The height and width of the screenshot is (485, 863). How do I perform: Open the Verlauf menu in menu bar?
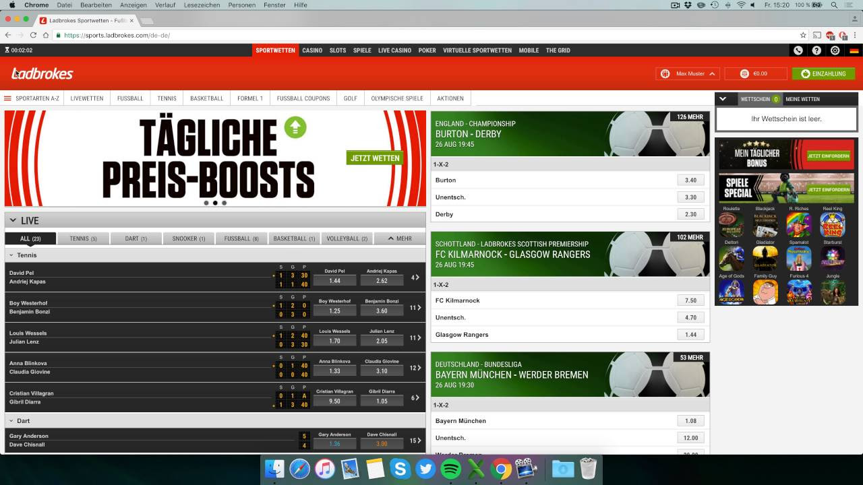[x=164, y=5]
